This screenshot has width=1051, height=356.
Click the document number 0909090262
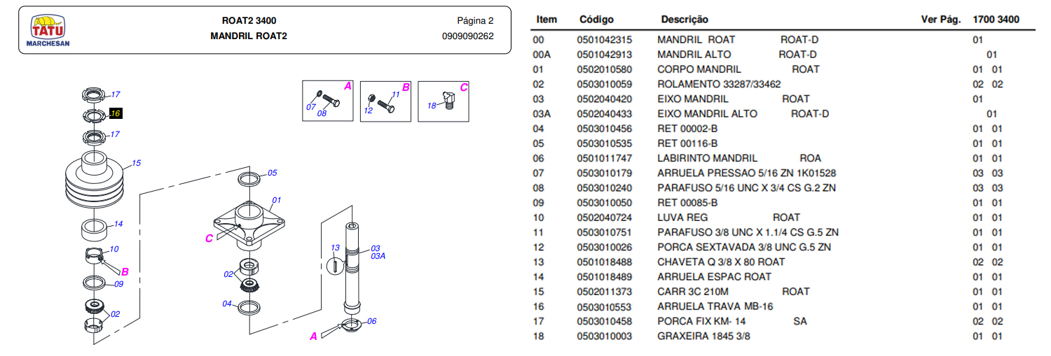(467, 36)
